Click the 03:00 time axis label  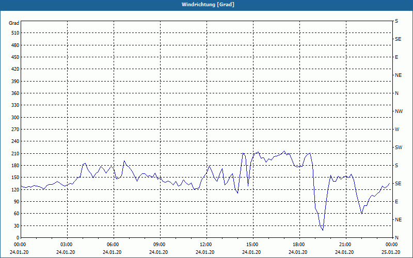coord(67,245)
